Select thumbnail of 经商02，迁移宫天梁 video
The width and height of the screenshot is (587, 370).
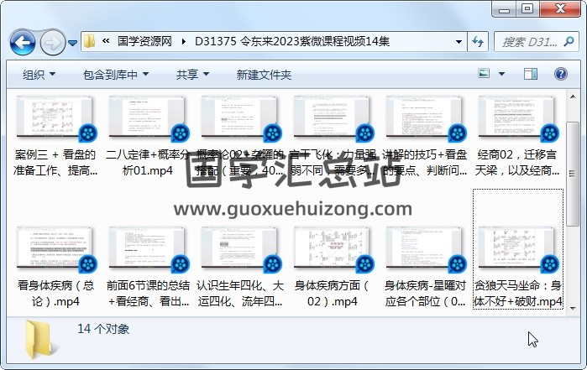click(x=517, y=117)
